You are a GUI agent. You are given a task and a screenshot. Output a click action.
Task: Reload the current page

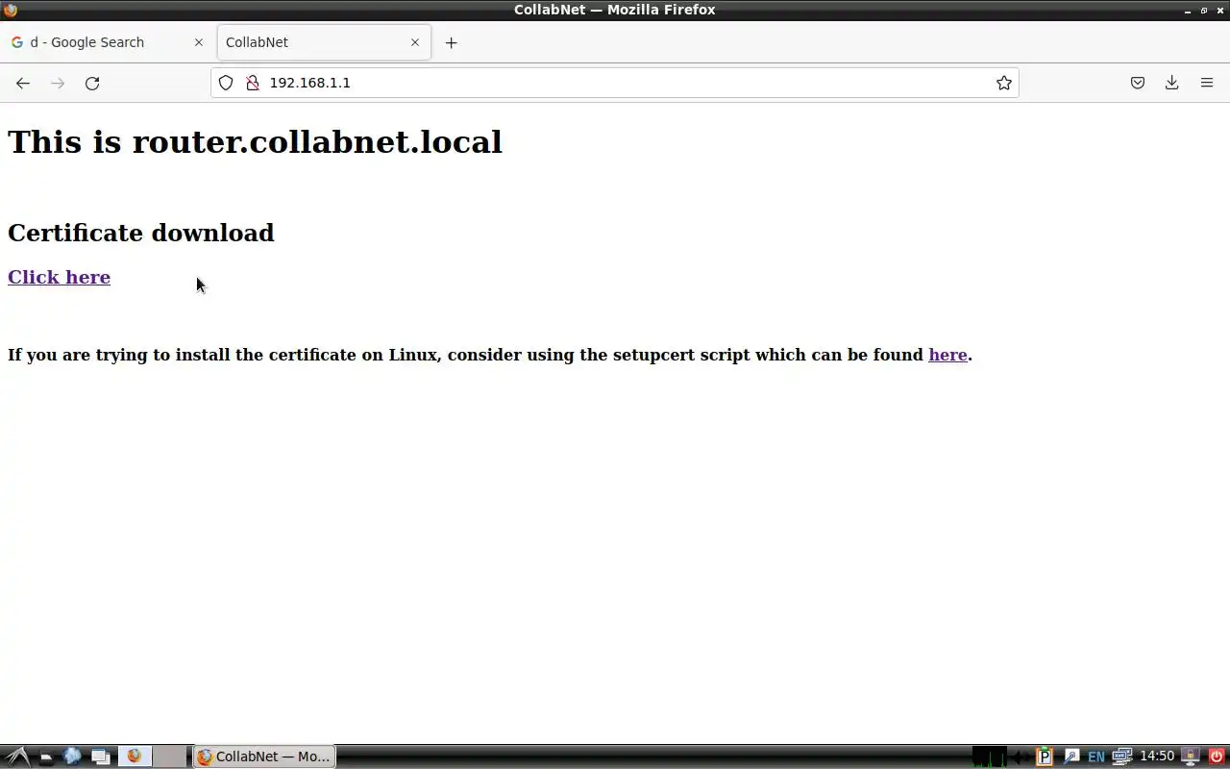[92, 83]
